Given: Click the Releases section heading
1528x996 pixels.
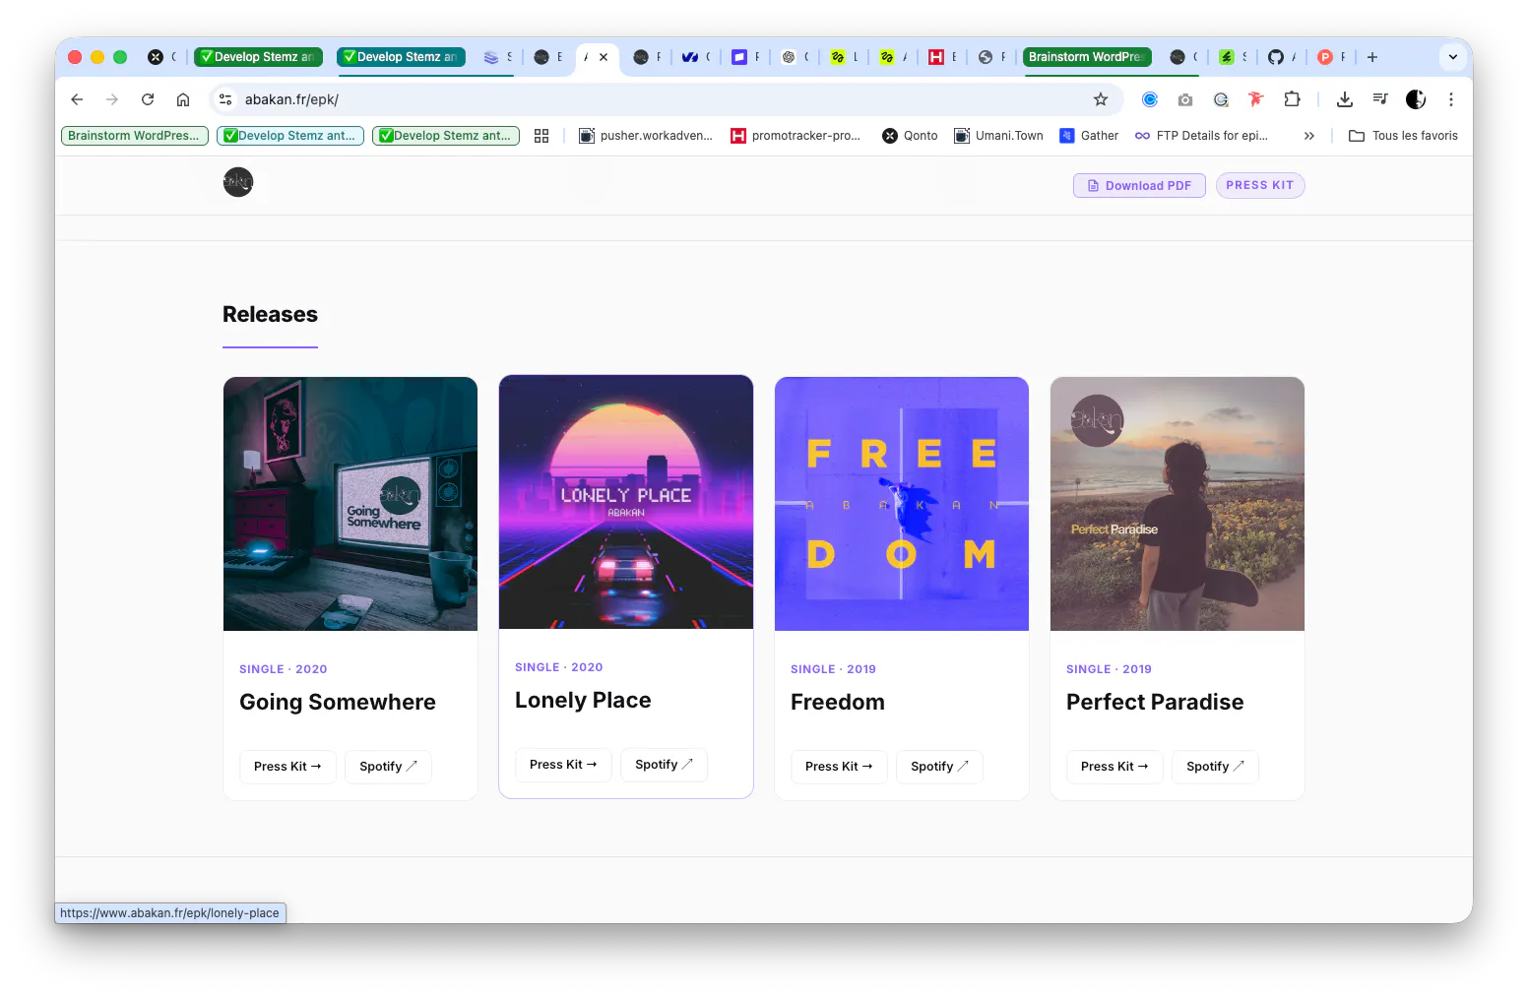Looking at the screenshot, I should (x=270, y=314).
